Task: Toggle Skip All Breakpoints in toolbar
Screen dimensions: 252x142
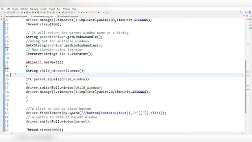Action: coord(18,12)
